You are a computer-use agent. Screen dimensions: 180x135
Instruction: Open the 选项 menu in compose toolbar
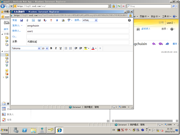[x=77, y=20]
